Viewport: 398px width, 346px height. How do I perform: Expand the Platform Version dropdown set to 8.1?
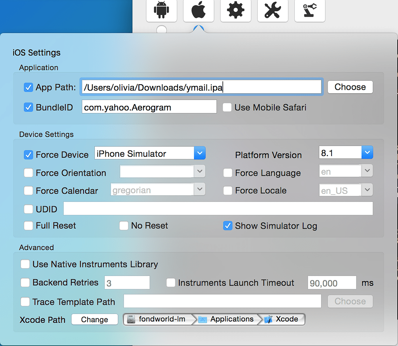pos(367,152)
